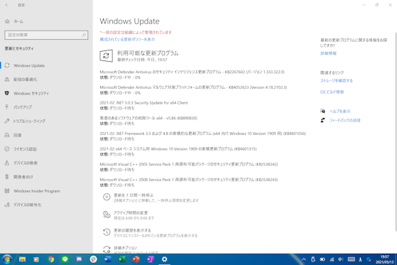This screenshot has width=397, height=265.
Task: Open 詳細オプション advanced options
Action: click(x=125, y=248)
